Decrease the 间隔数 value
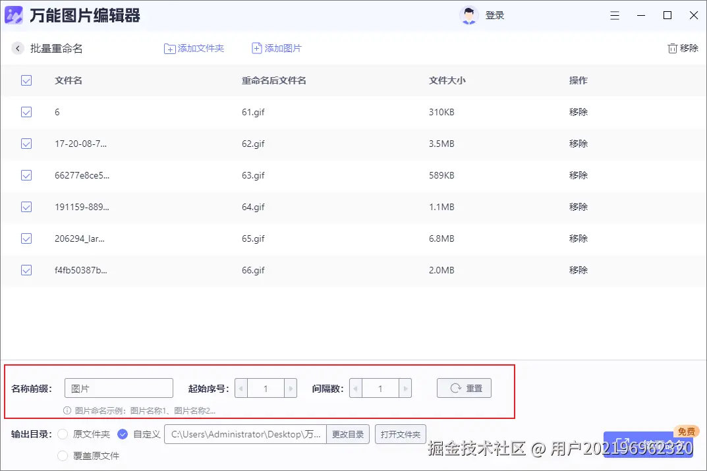The width and height of the screenshot is (707, 471). pyautogui.click(x=355, y=388)
